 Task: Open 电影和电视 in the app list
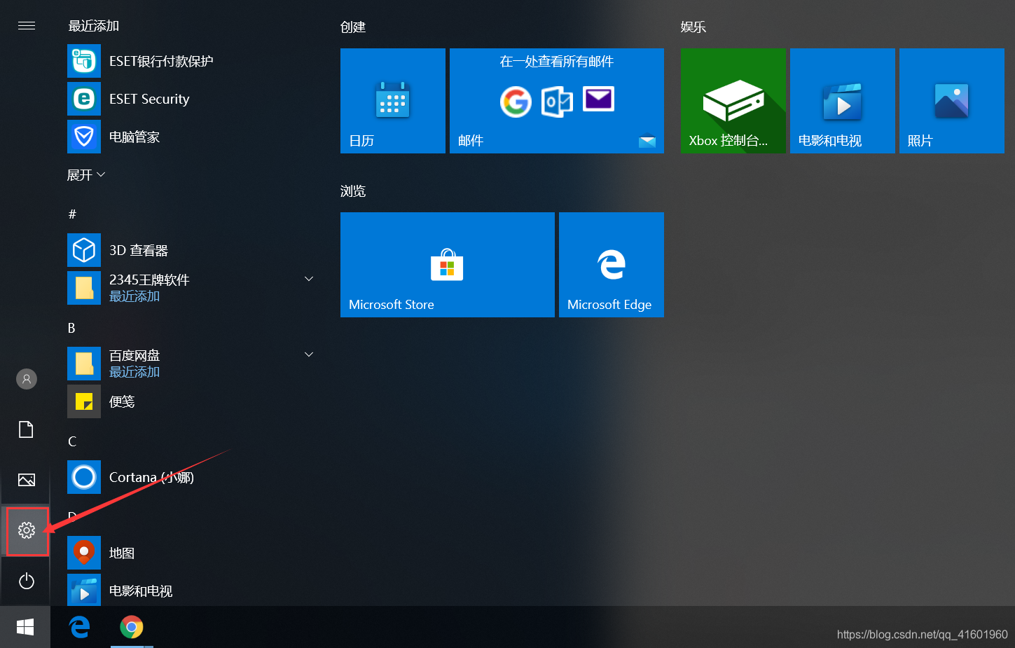140,591
